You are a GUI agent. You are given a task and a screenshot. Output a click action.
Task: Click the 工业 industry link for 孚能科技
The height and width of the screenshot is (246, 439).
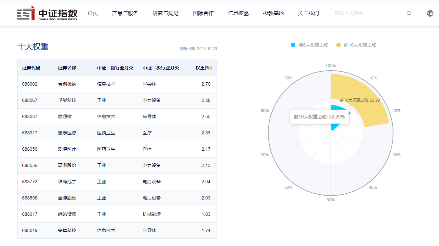[101, 100]
